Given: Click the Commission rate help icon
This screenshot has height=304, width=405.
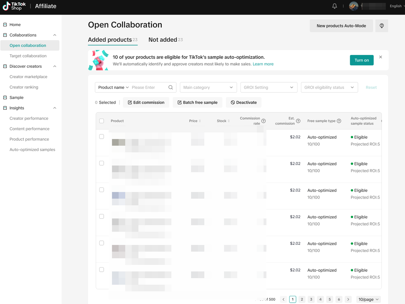Looking at the screenshot, I should click(263, 121).
